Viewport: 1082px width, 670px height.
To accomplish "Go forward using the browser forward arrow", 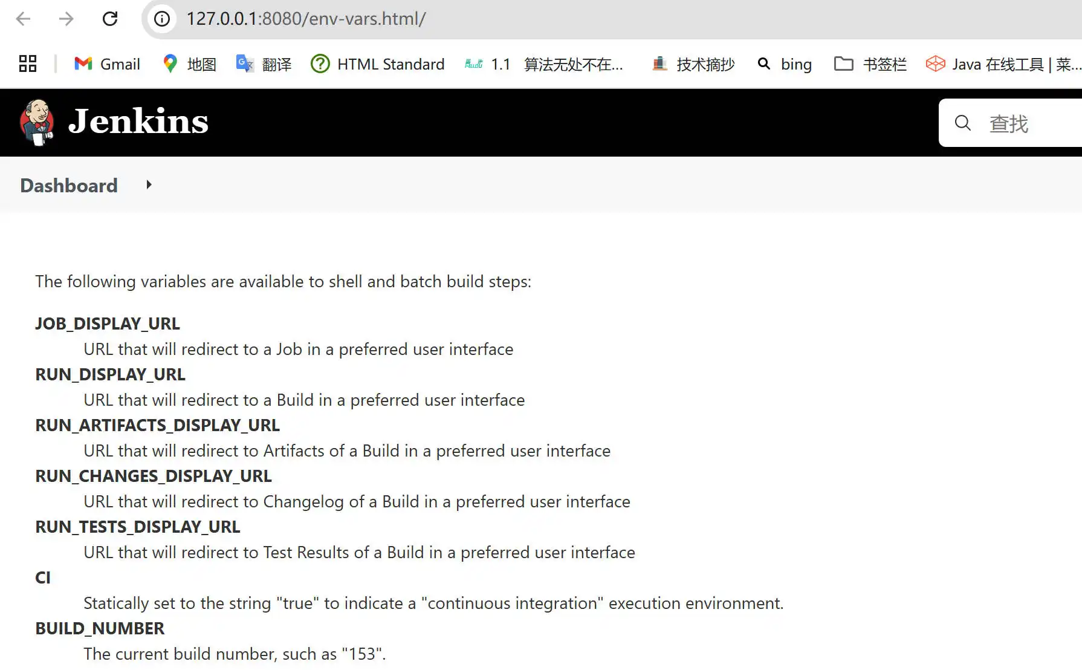I will pyautogui.click(x=66, y=19).
